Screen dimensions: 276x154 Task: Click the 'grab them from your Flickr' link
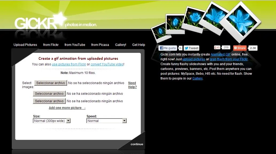pos(229,59)
